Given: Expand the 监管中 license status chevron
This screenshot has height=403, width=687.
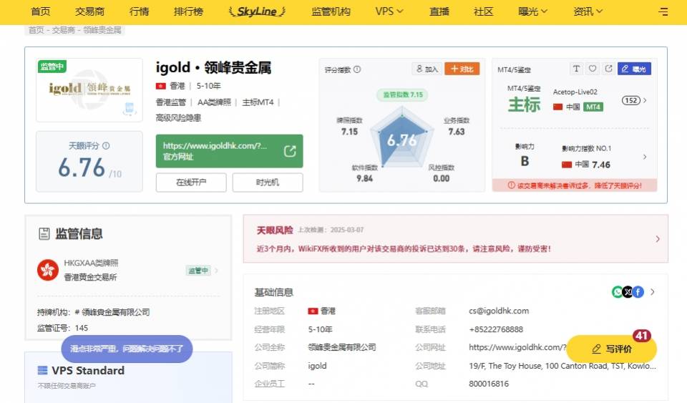Looking at the screenshot, I should click(216, 271).
